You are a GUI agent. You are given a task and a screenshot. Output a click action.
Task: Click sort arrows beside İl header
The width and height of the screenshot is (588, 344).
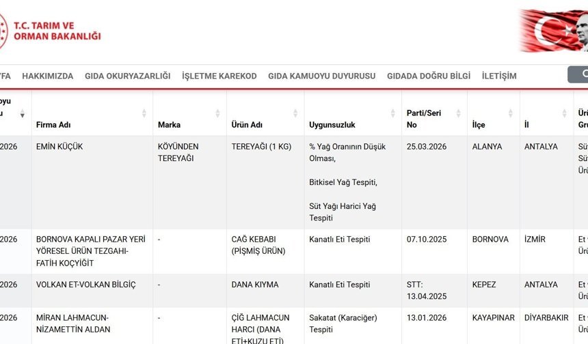pyautogui.click(x=565, y=113)
